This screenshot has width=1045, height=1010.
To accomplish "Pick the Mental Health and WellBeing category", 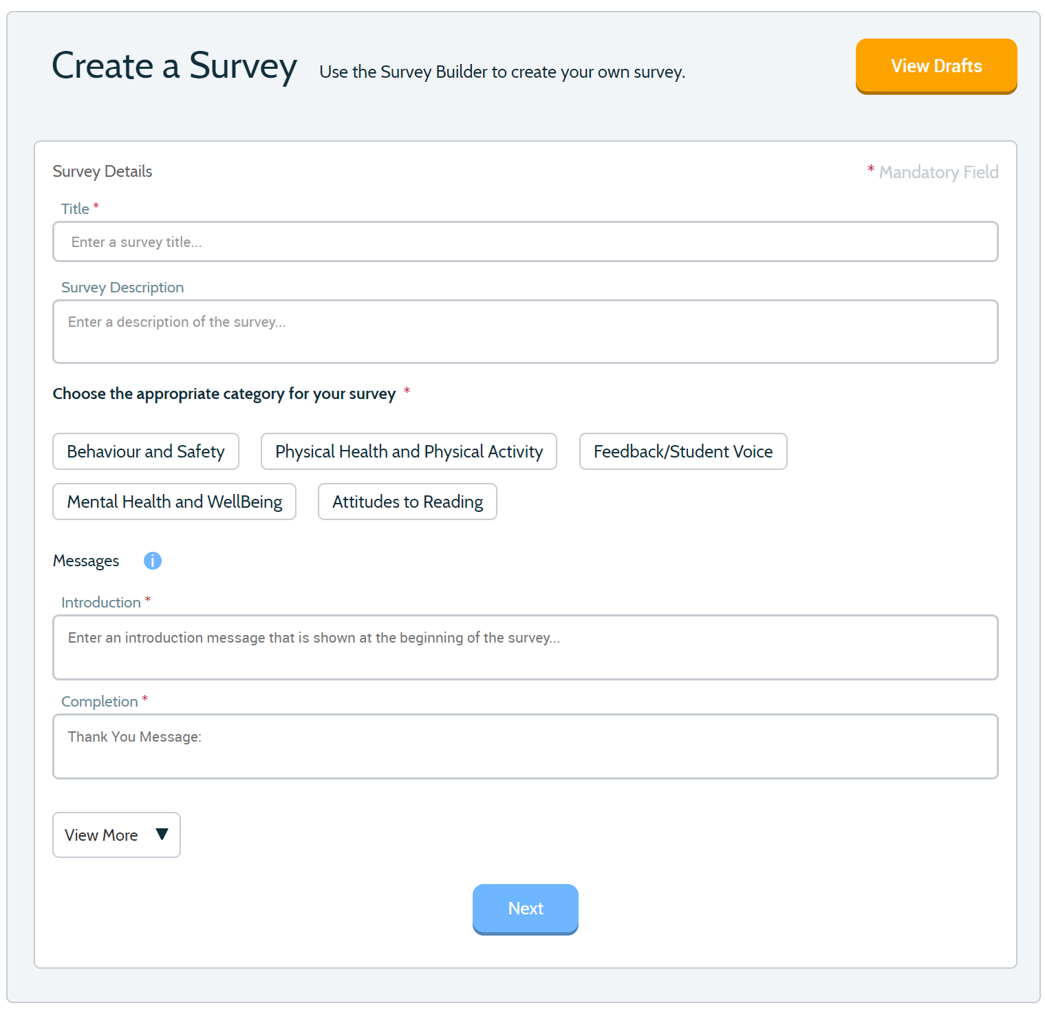I will pos(175,502).
